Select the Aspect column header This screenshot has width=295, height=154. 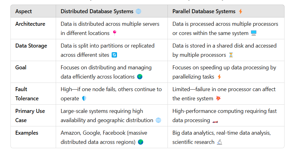click(23, 11)
